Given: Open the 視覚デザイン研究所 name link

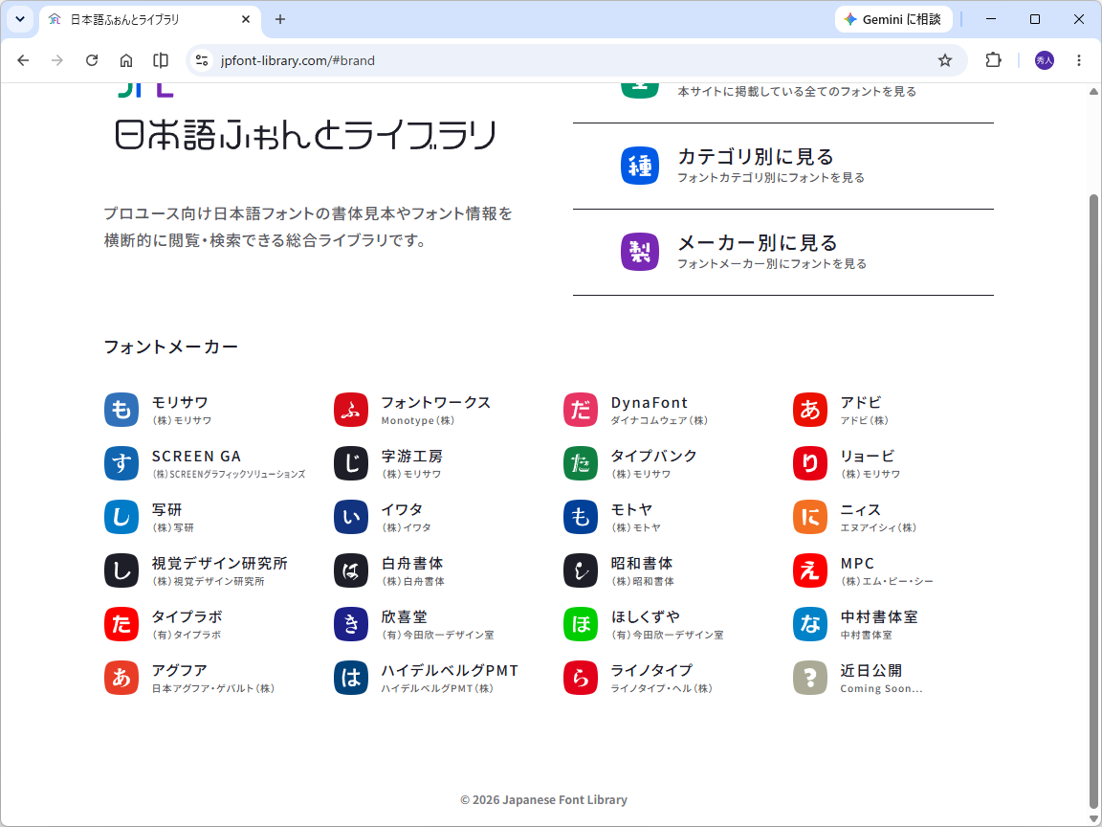Looking at the screenshot, I should (219, 563).
